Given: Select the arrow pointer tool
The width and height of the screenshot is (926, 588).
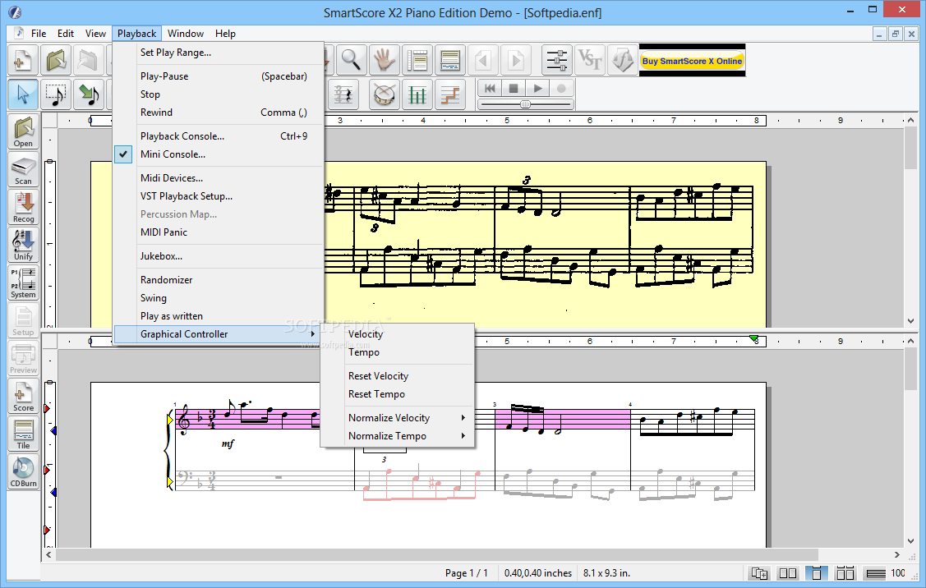Looking at the screenshot, I should (23, 94).
